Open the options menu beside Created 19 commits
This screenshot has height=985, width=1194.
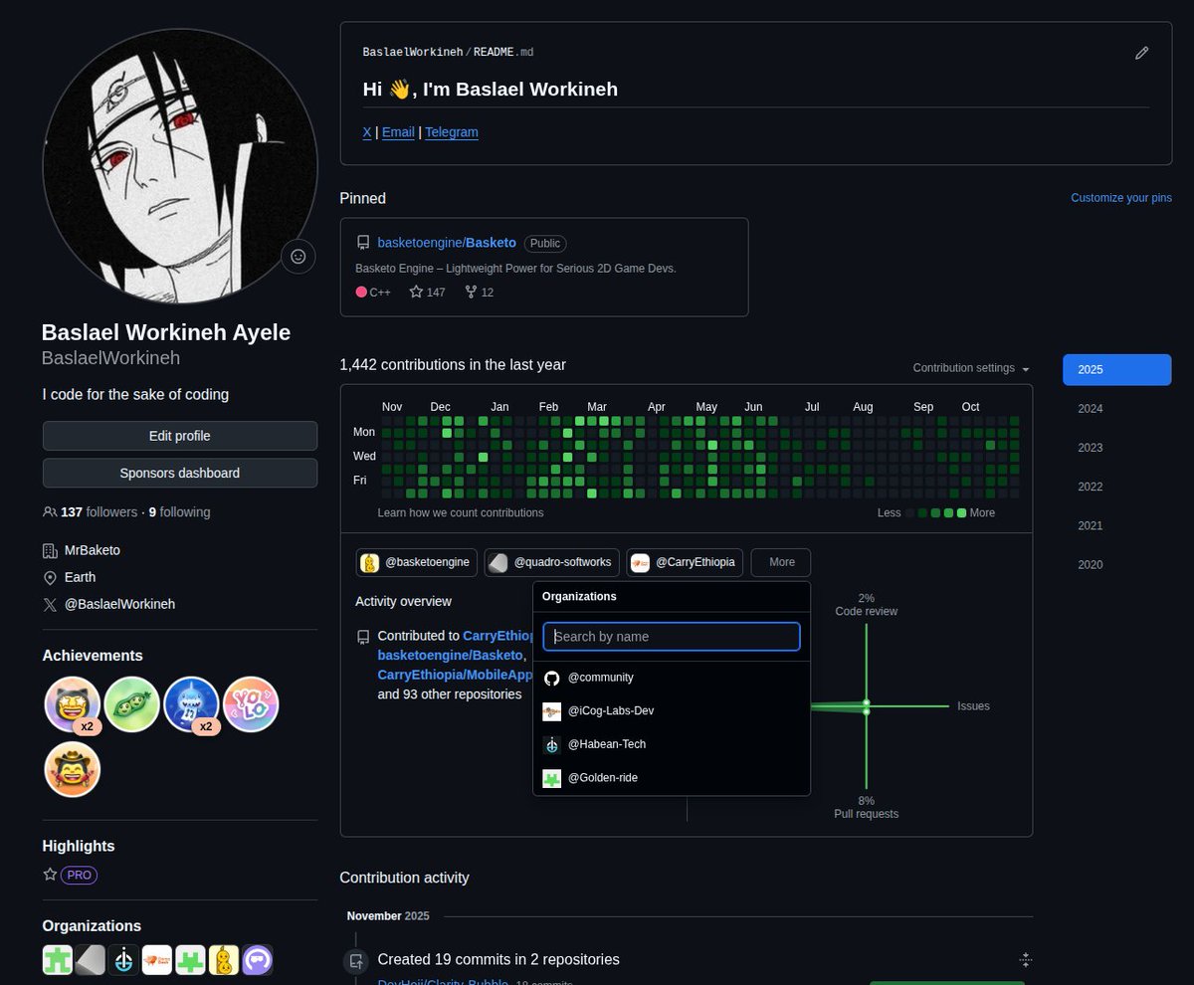click(1026, 959)
